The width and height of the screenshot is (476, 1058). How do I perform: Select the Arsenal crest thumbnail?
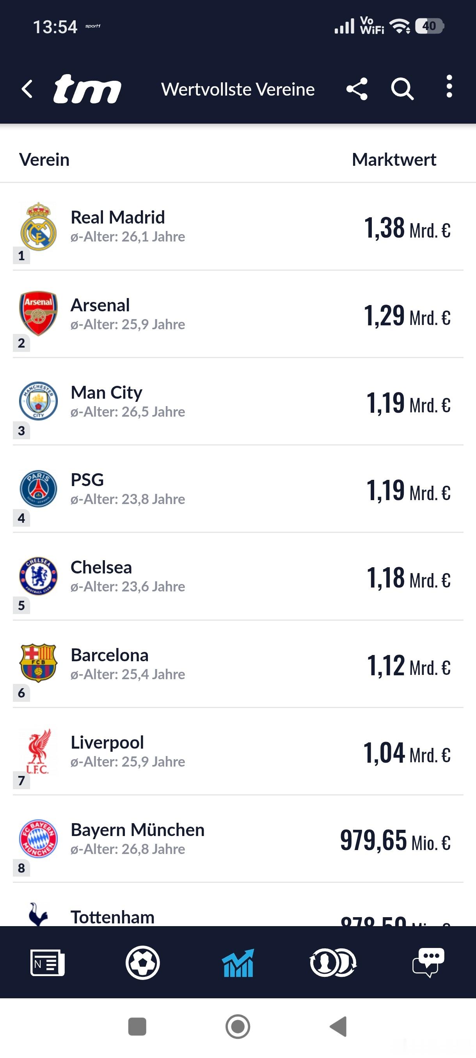click(x=38, y=313)
